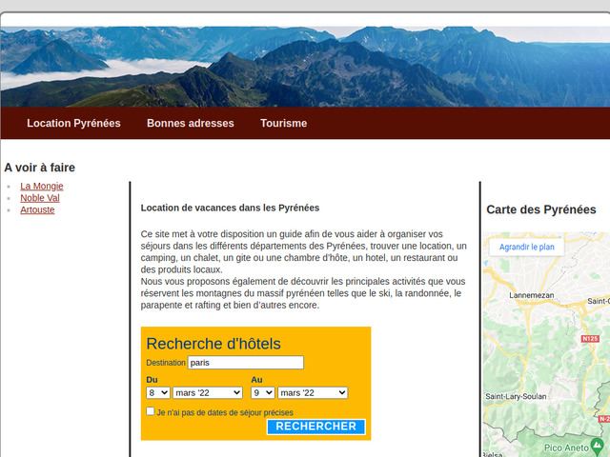
Task: Click Agrandir le plan on the map
Action: [x=526, y=247]
